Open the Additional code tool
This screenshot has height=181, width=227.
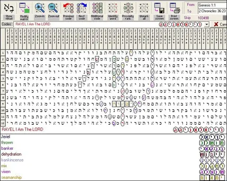[x=97, y=8]
